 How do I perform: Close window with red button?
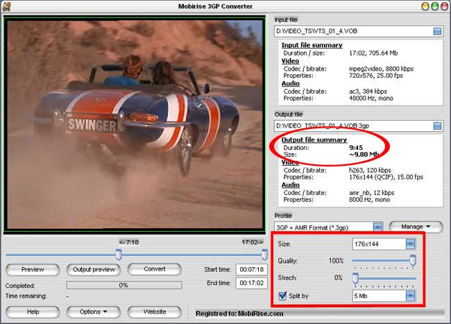(444, 7)
